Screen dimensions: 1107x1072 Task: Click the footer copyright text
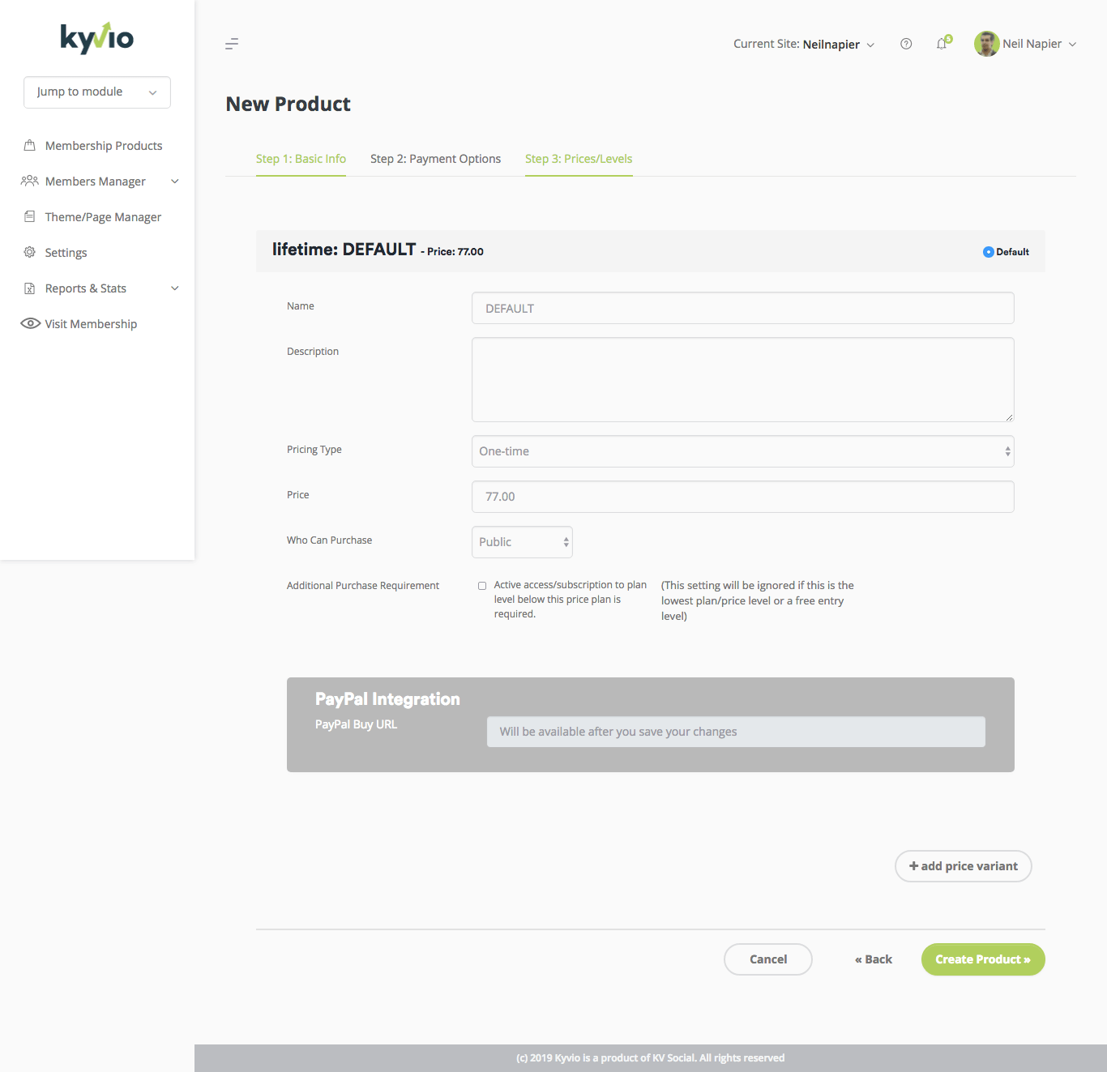click(x=651, y=1058)
